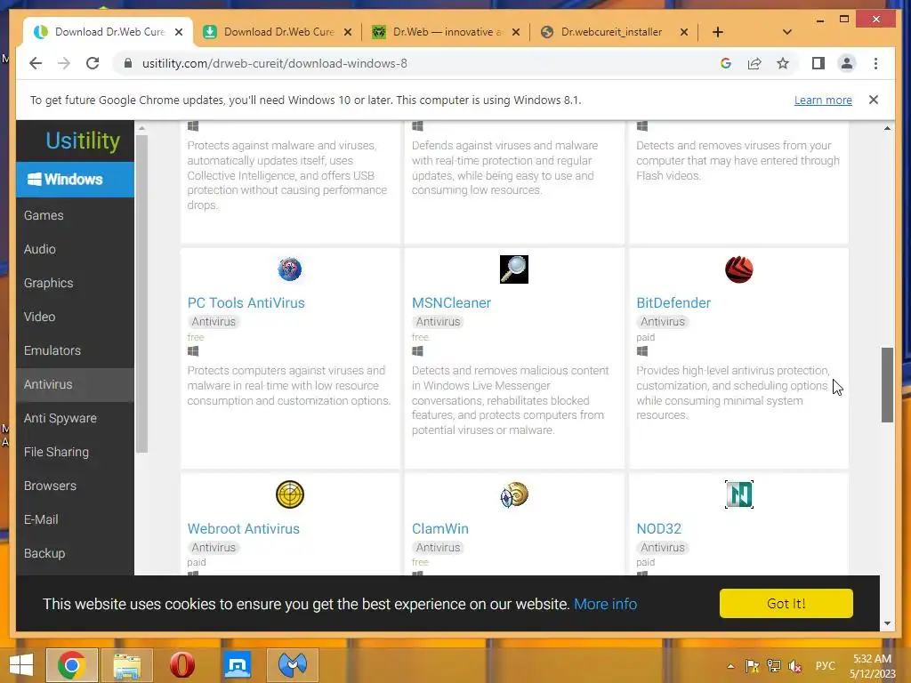Bookmark this page with the star

pyautogui.click(x=783, y=63)
